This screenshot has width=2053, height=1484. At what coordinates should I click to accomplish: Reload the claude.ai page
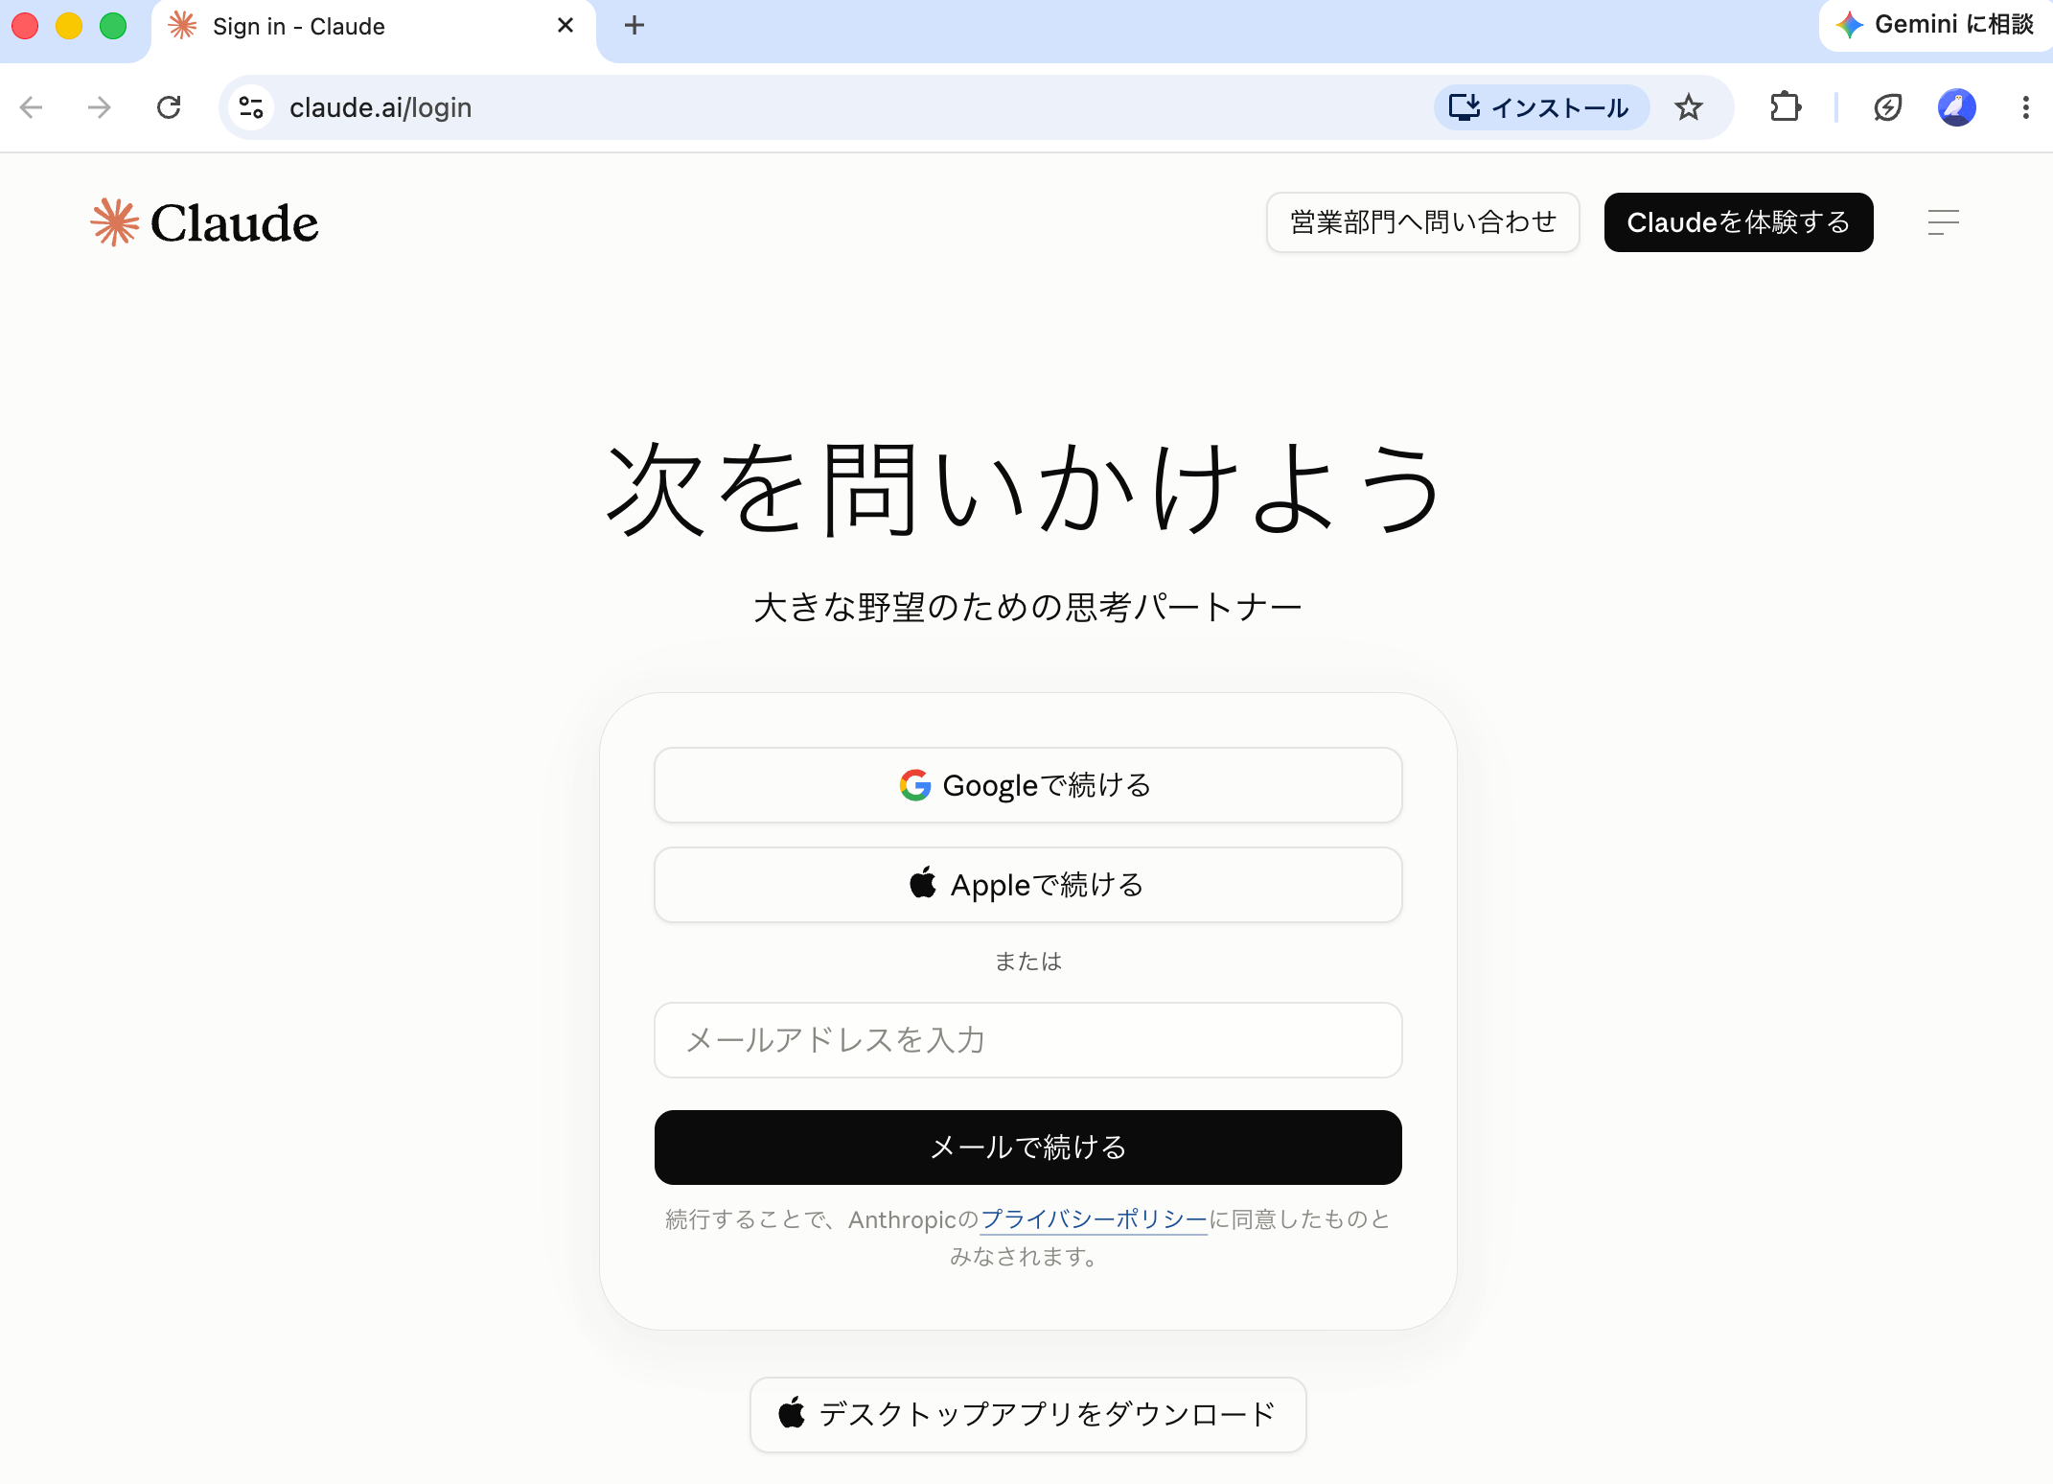pos(169,107)
